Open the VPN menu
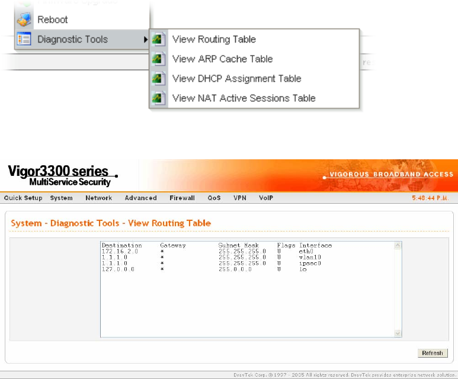Image resolution: width=458 pixels, height=379 pixels. click(x=240, y=198)
